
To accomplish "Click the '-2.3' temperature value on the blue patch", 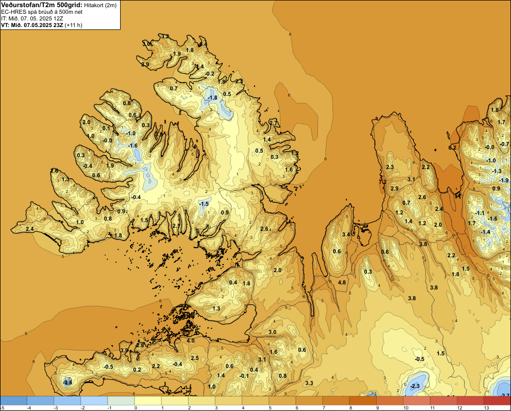I will point(415,386).
